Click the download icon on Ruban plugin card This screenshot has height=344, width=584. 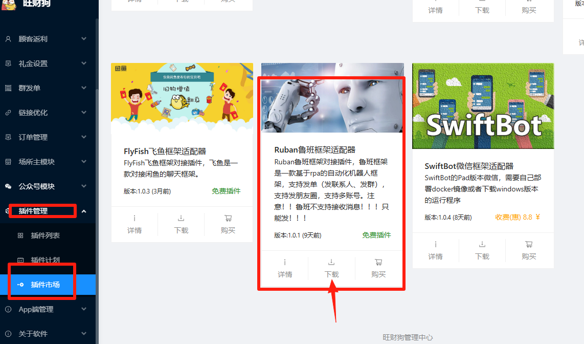pyautogui.click(x=331, y=263)
